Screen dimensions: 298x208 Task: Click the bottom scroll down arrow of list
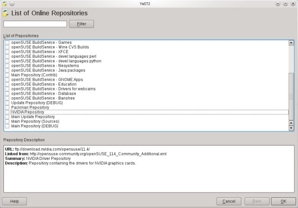coord(291,128)
